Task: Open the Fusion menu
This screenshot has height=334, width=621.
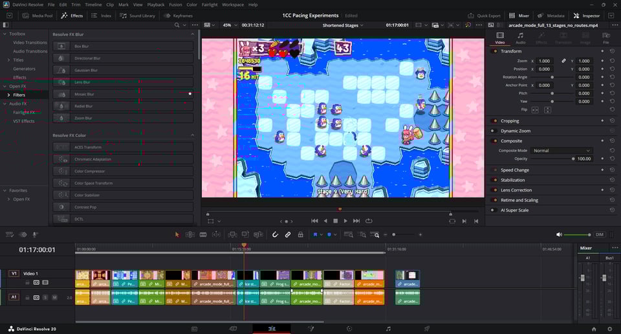Action: pos(175,5)
